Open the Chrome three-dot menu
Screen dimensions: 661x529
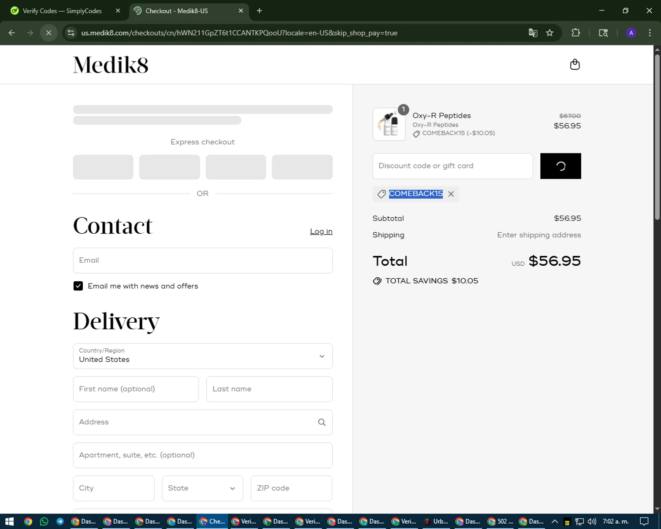650,33
